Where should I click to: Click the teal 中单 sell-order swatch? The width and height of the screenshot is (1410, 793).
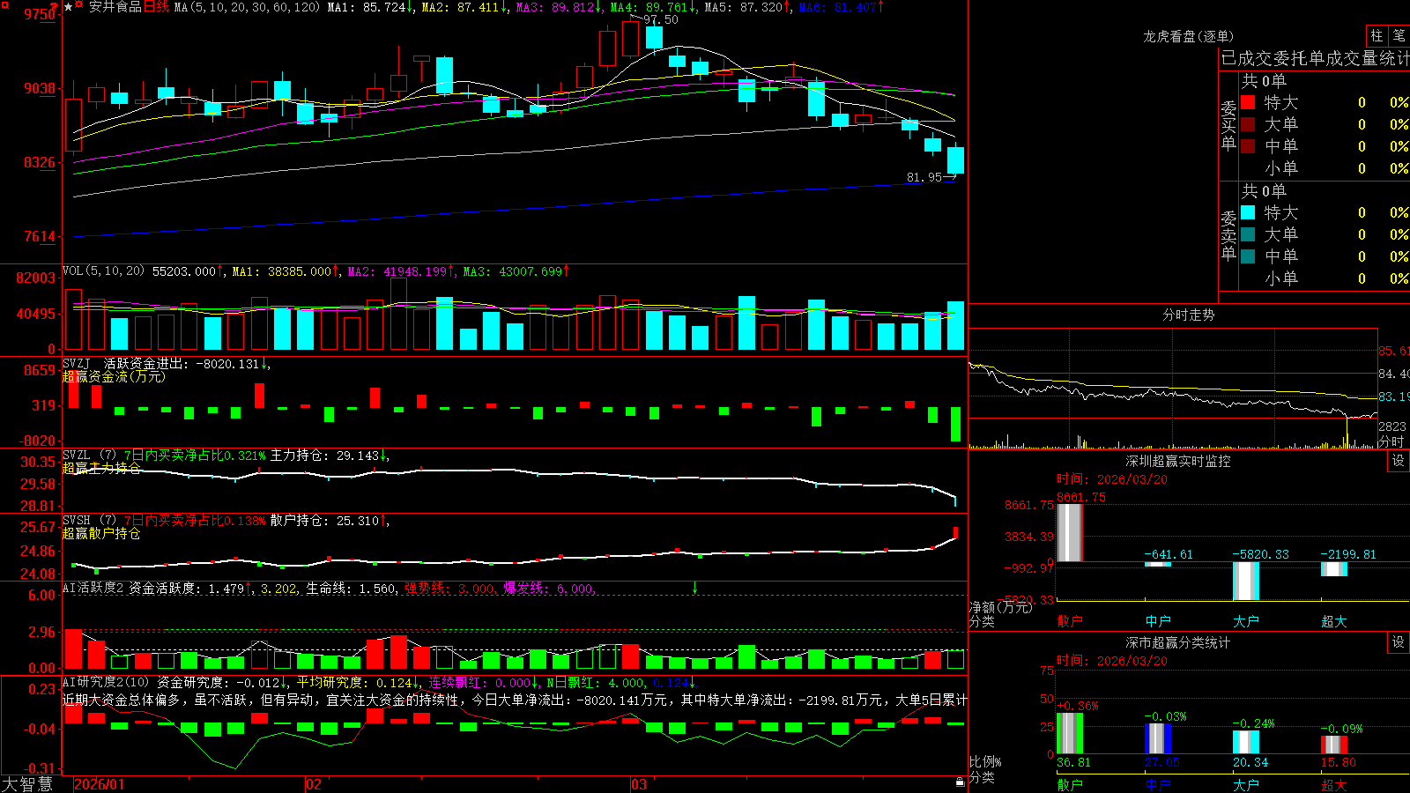tap(1248, 256)
